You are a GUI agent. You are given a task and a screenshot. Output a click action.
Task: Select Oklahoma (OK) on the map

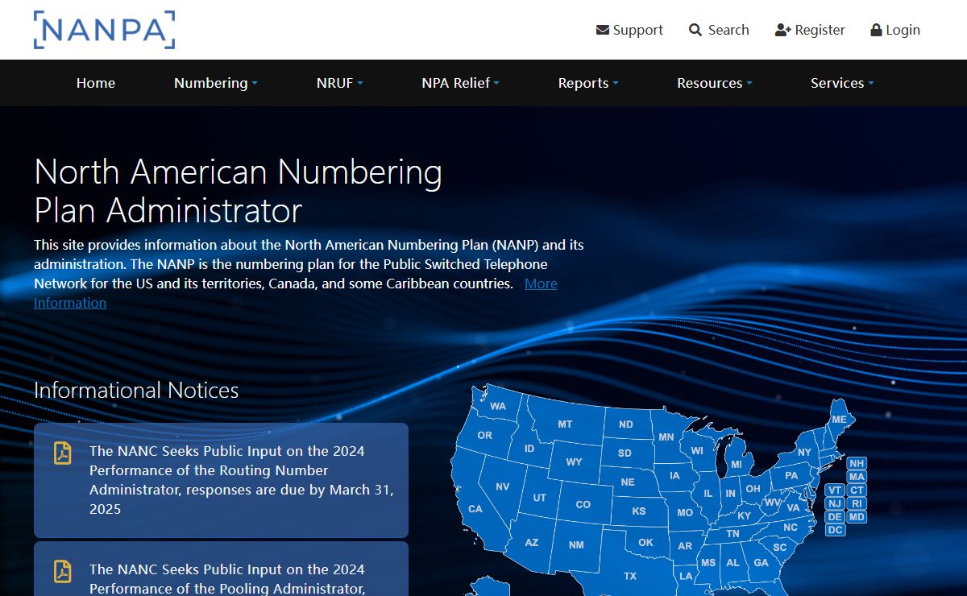click(645, 543)
